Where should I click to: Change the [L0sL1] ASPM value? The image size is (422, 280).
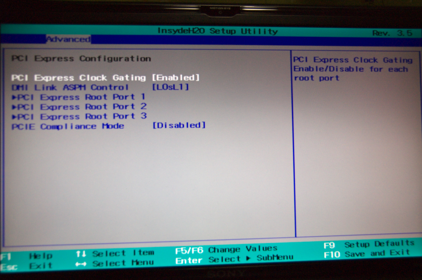171,87
